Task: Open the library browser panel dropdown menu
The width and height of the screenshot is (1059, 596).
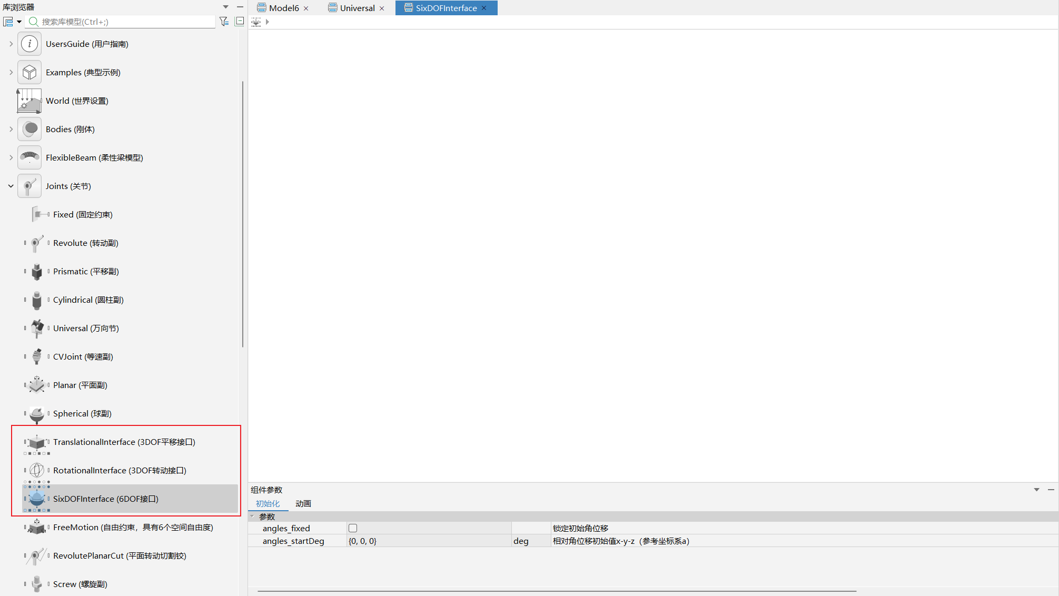Action: 226,7
